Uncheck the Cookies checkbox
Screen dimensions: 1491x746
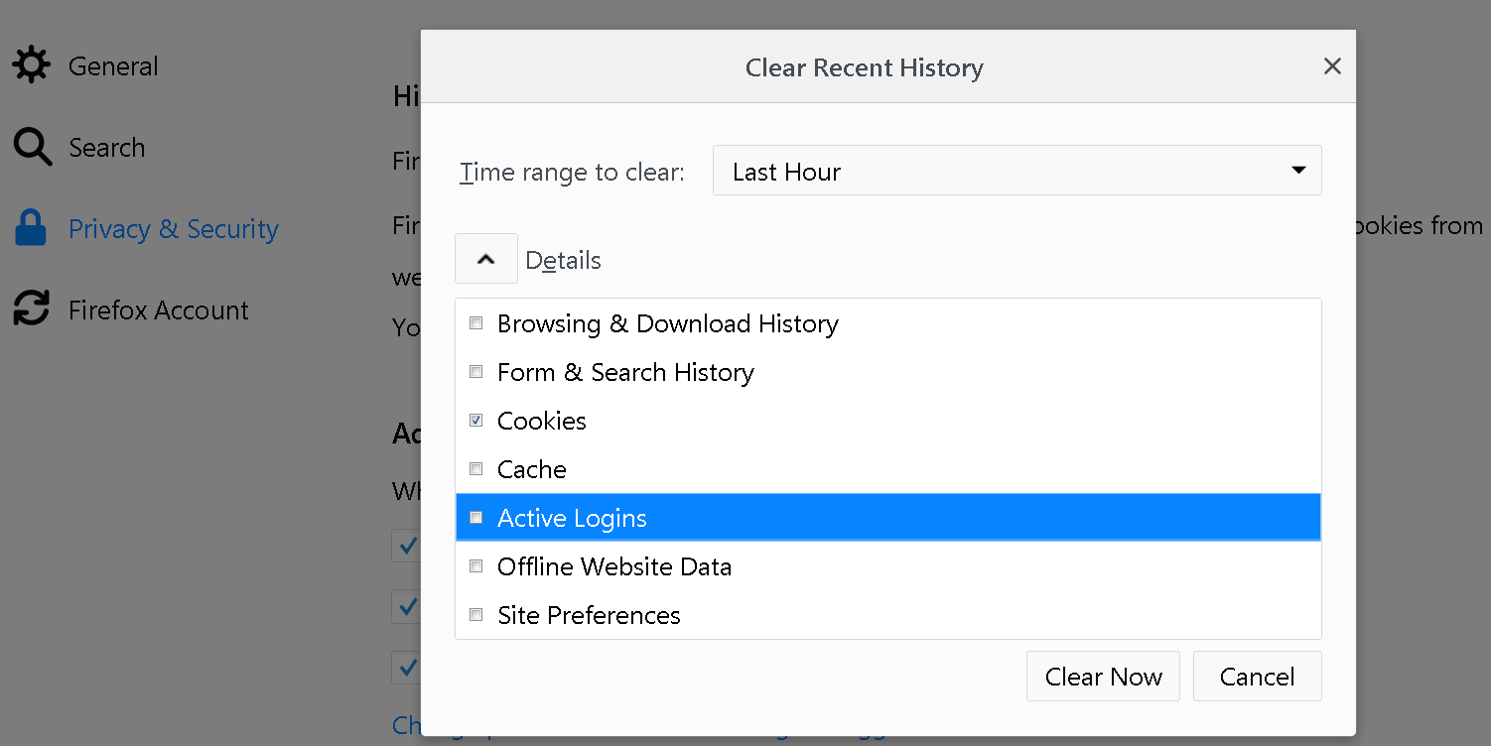pyautogui.click(x=476, y=421)
